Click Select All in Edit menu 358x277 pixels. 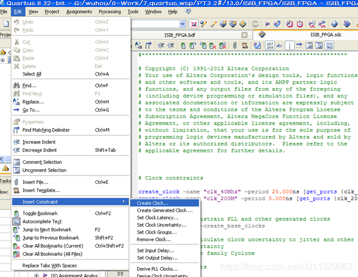(x=71, y=74)
